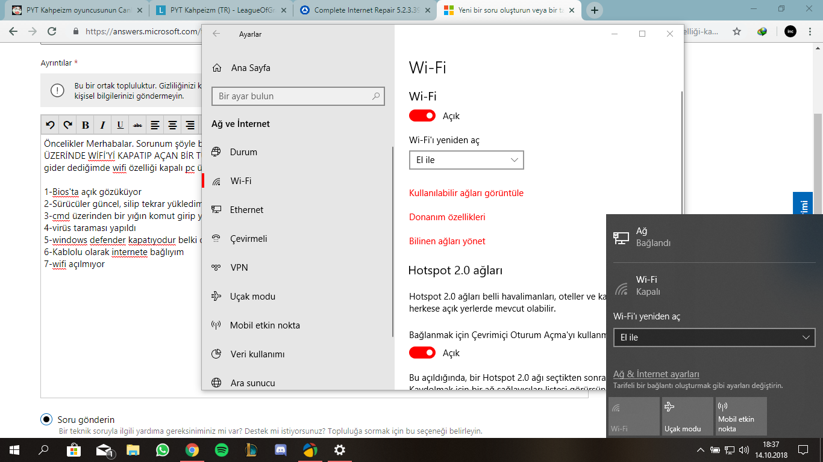Open Ethernet settings from the sidebar
The image size is (823, 462).
tap(247, 209)
